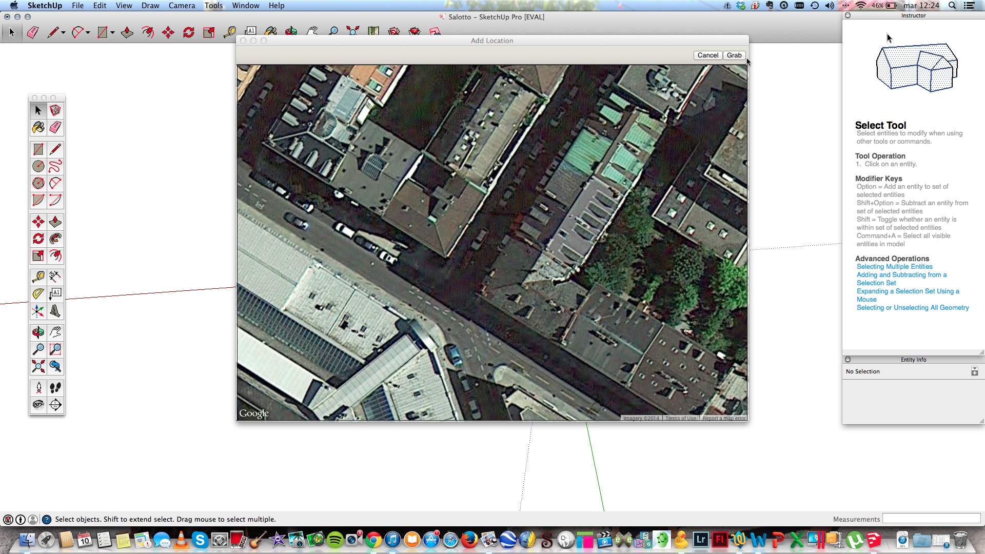
Task: Open the File menu
Action: coord(77,6)
